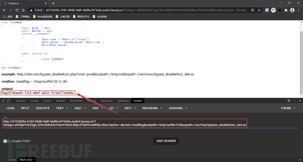Click the HackBar EXECUTE button

coord(43,108)
